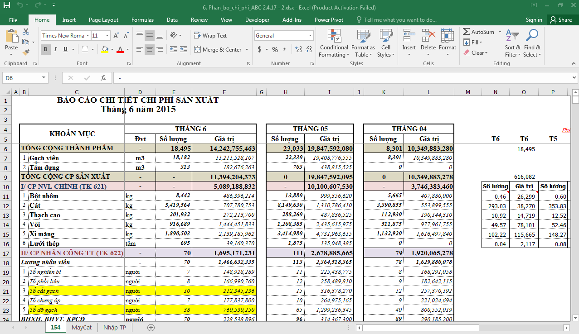Toggle Wrap Text
The height and width of the screenshot is (334, 579).
[210, 36]
